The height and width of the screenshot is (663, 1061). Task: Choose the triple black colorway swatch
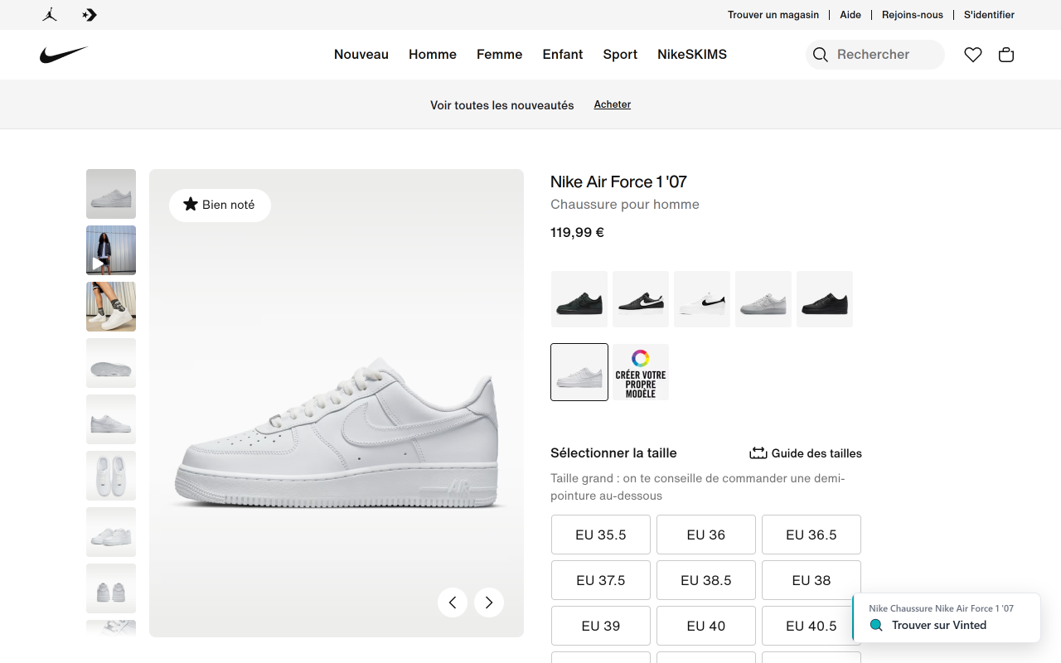point(825,299)
